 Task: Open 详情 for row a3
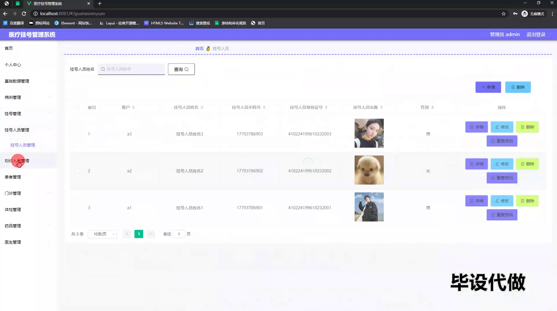477,127
